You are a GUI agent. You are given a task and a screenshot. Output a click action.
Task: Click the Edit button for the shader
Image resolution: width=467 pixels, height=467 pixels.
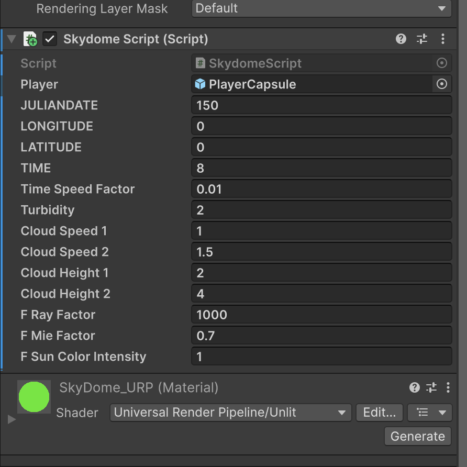(379, 413)
